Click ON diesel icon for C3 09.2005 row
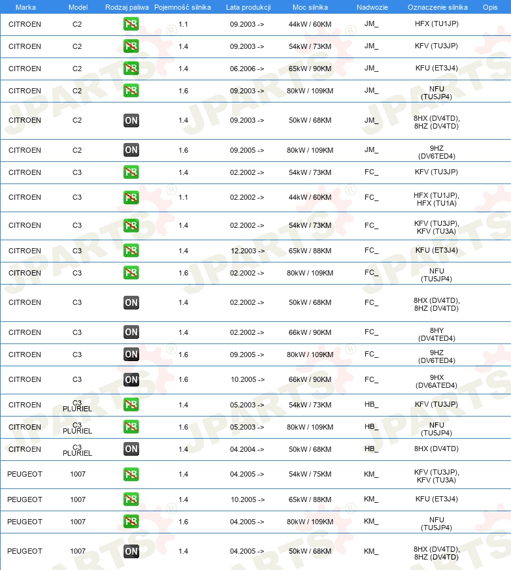Image resolution: width=511 pixels, height=570 pixels. click(x=131, y=355)
